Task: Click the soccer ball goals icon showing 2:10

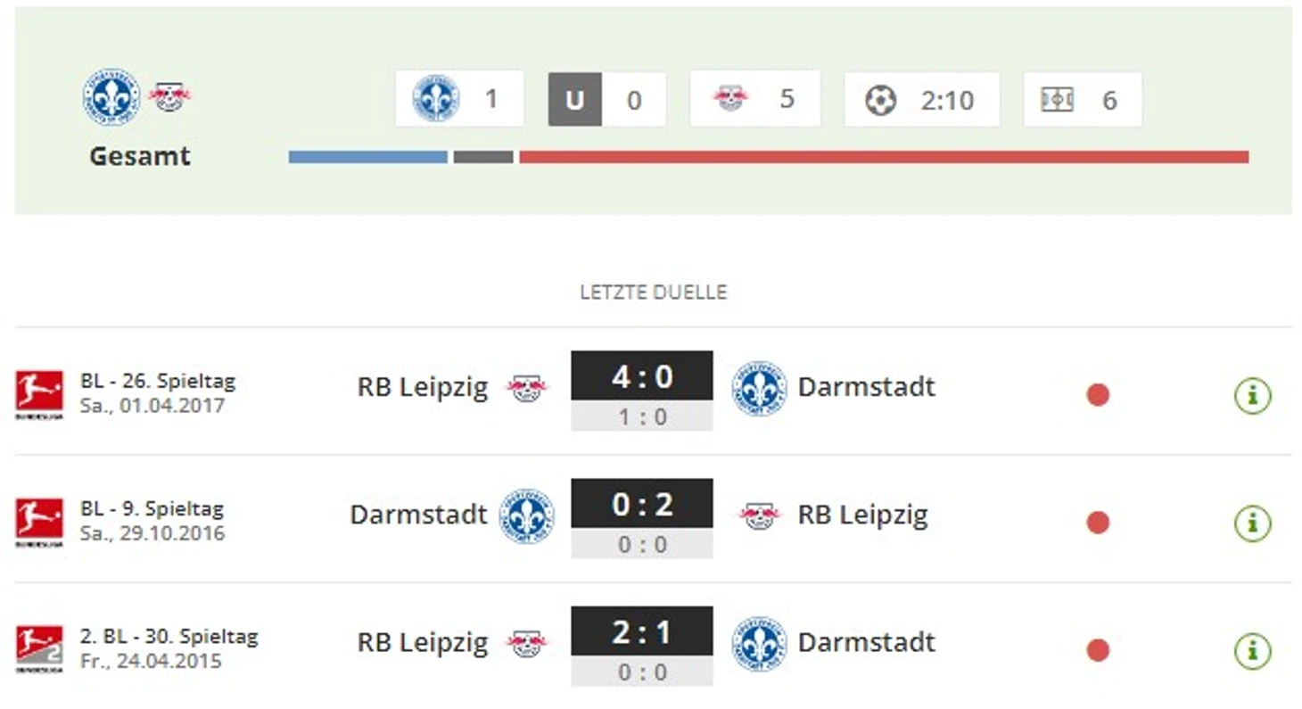Action: (x=880, y=100)
